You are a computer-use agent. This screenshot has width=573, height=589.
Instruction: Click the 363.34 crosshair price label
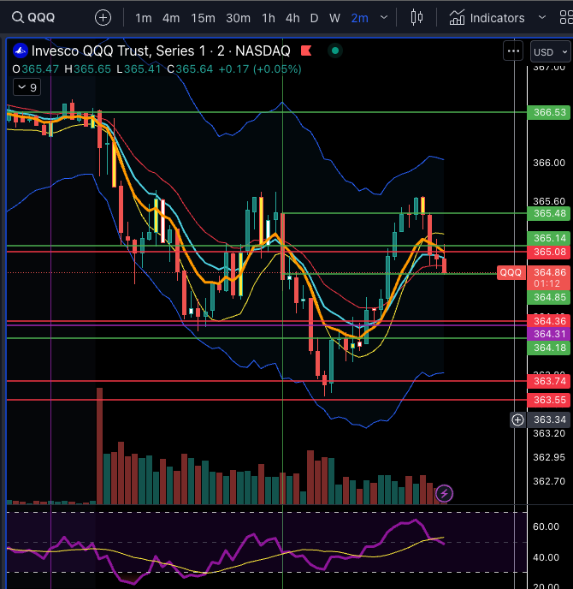tap(549, 419)
